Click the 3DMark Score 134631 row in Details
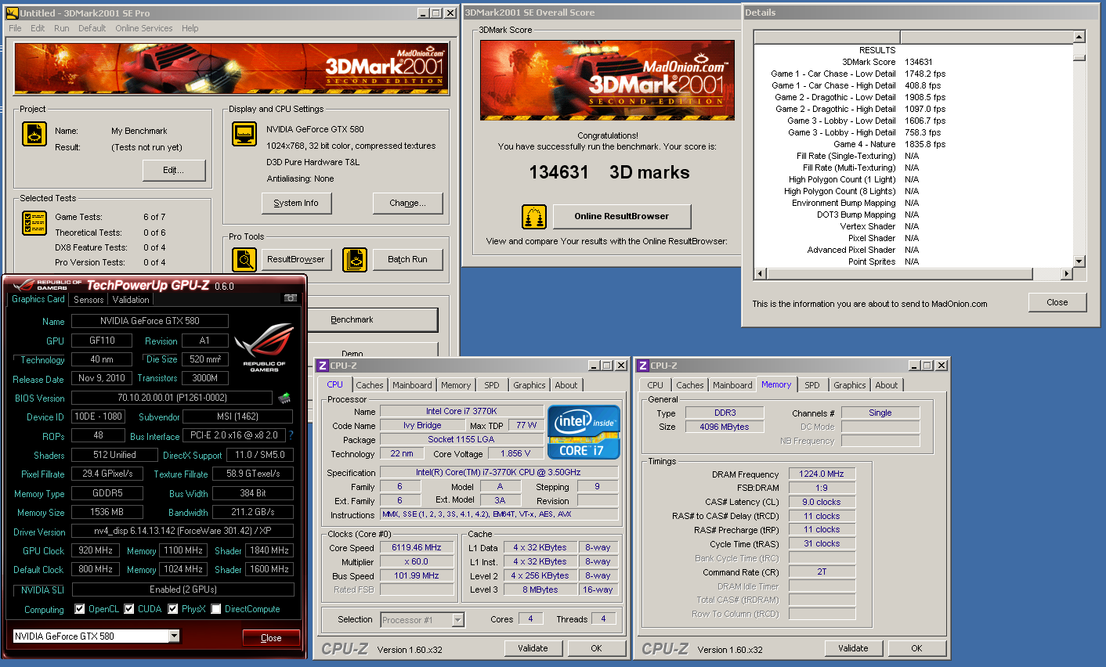This screenshot has width=1106, height=667. tap(913, 62)
